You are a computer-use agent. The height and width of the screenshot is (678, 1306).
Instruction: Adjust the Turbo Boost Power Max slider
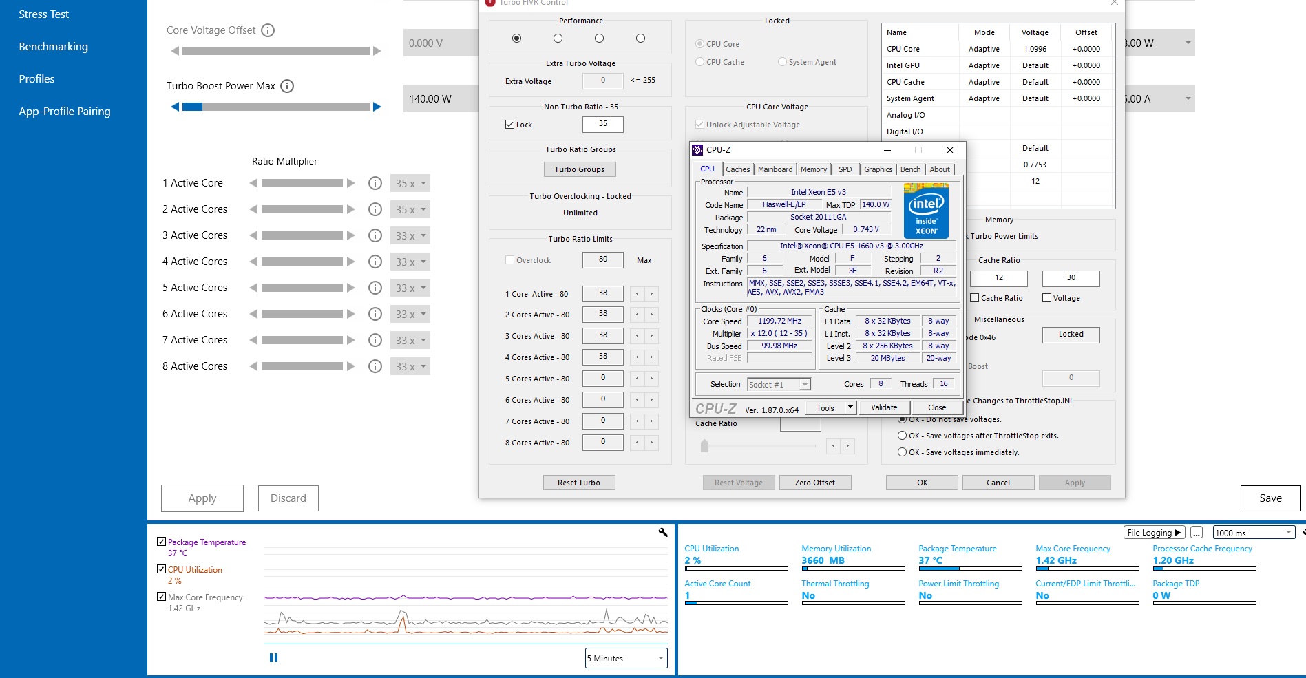276,107
